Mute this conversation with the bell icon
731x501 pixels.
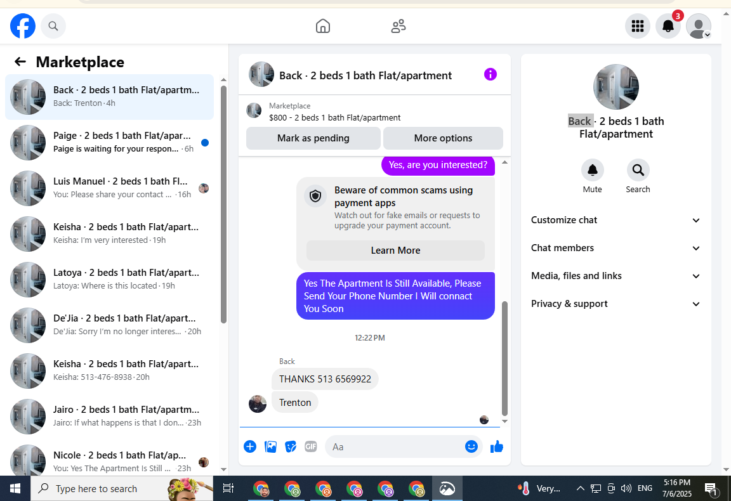[x=592, y=170]
